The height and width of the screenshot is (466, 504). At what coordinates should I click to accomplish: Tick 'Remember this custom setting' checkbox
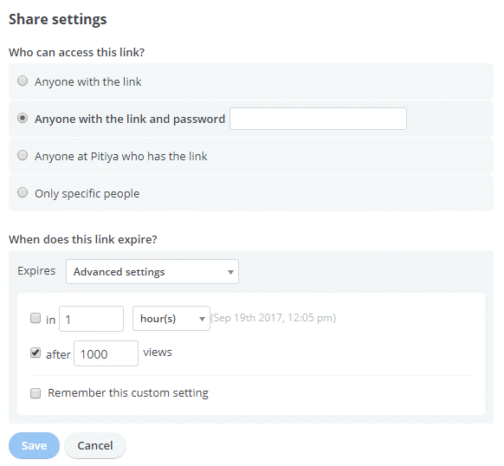point(36,393)
